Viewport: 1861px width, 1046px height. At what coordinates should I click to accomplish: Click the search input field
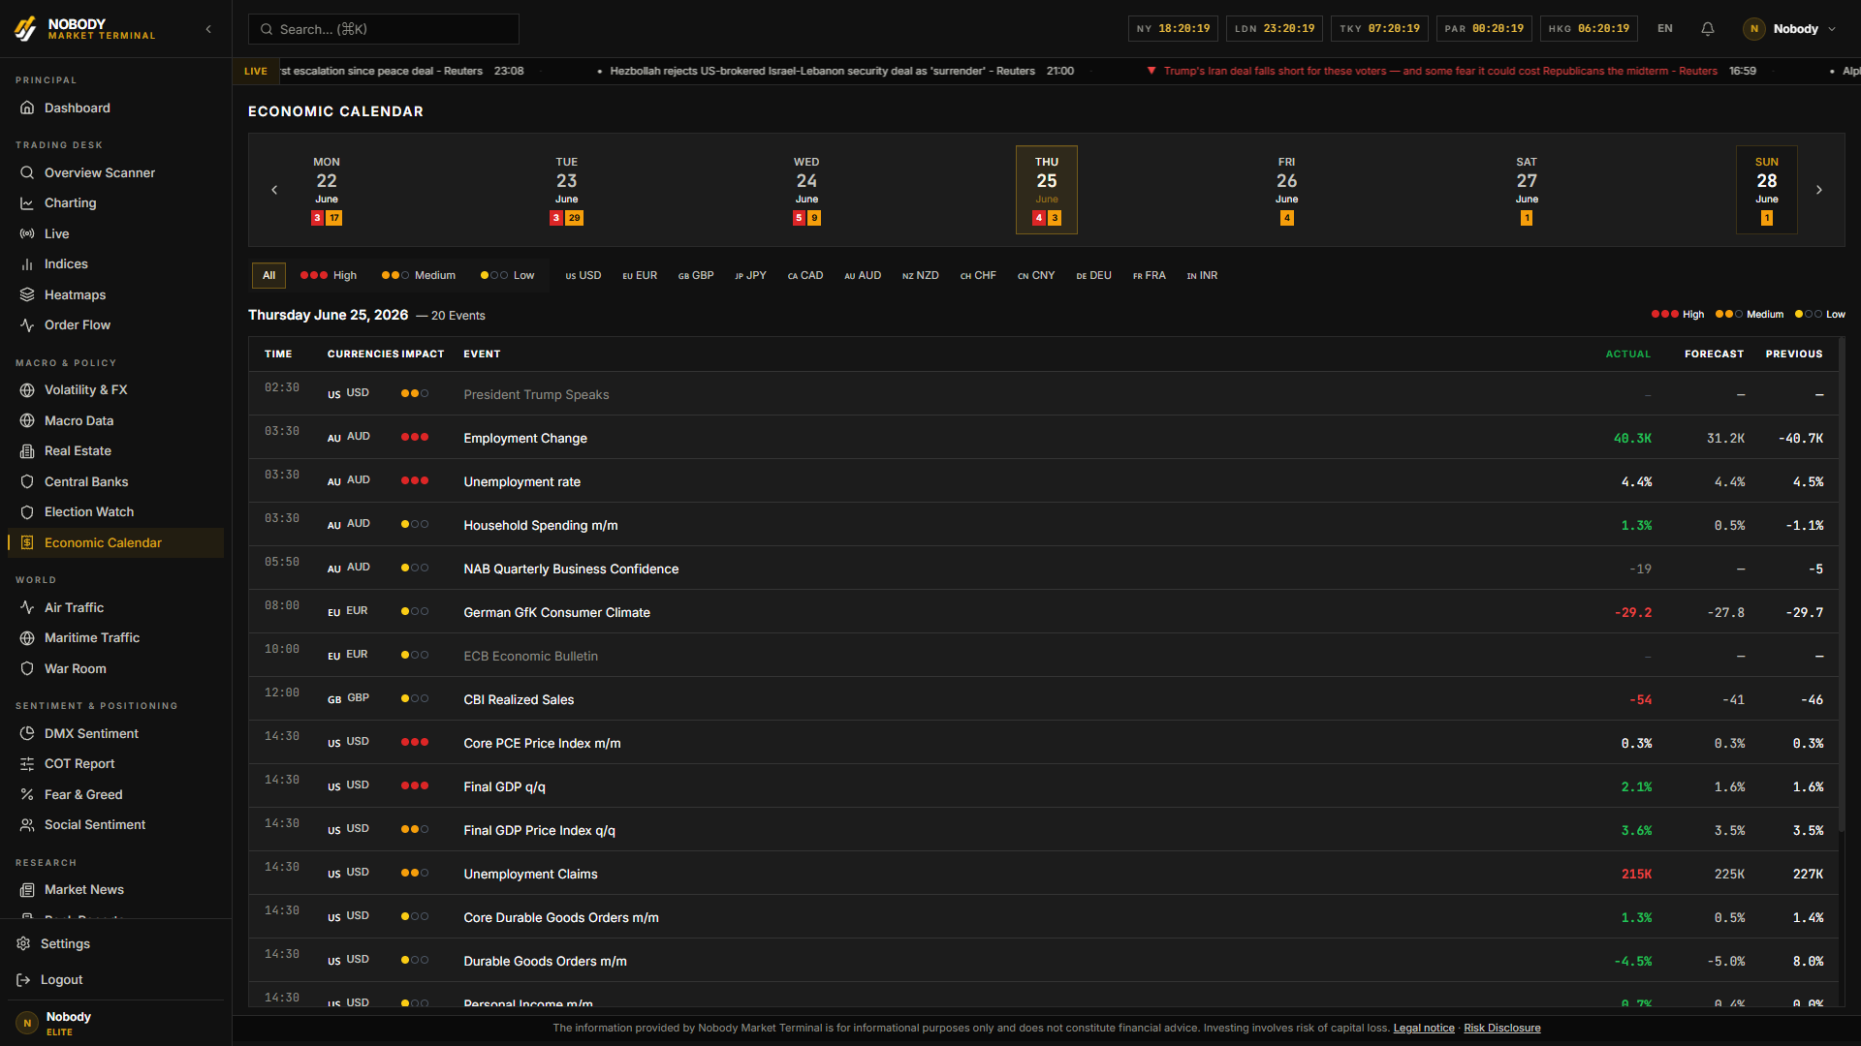pos(384,29)
